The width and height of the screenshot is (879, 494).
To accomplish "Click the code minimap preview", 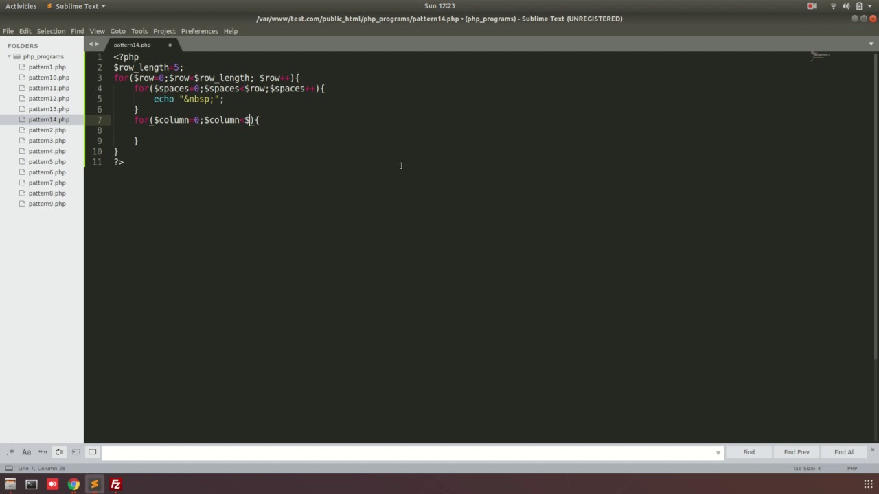I will 820,56.
